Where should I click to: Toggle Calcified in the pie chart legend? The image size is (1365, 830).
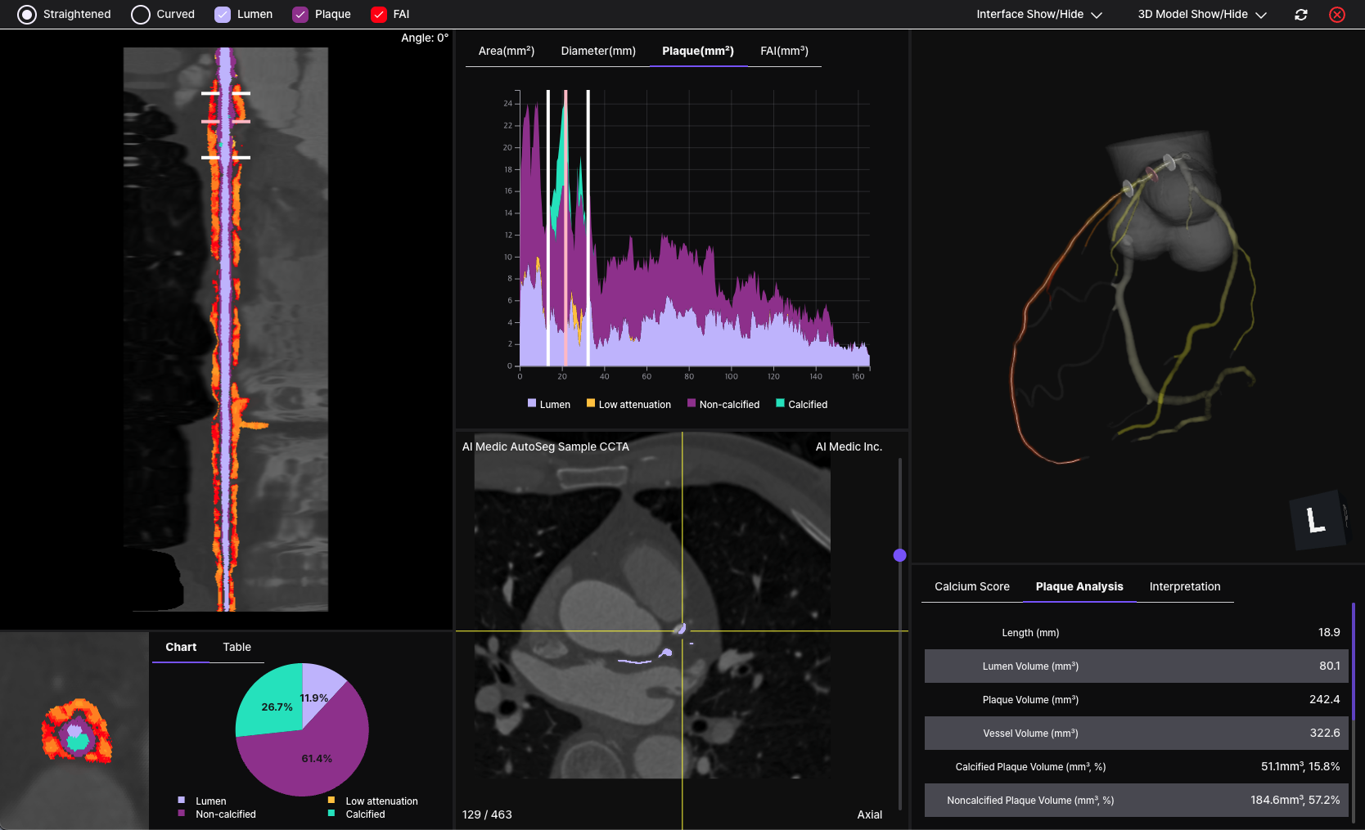357,814
